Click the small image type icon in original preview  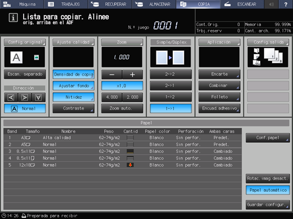pyautogui.click(x=36, y=58)
